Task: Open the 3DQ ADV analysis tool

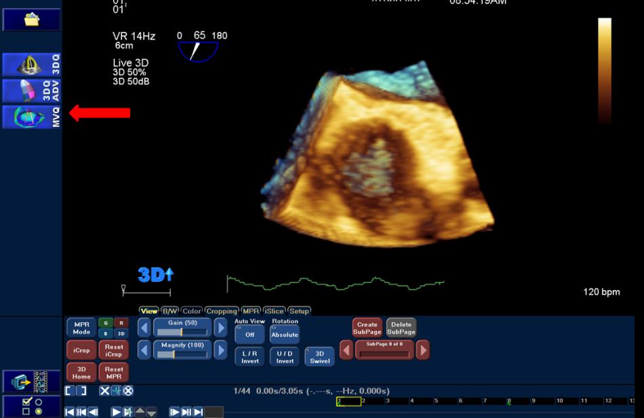Action: (x=31, y=91)
